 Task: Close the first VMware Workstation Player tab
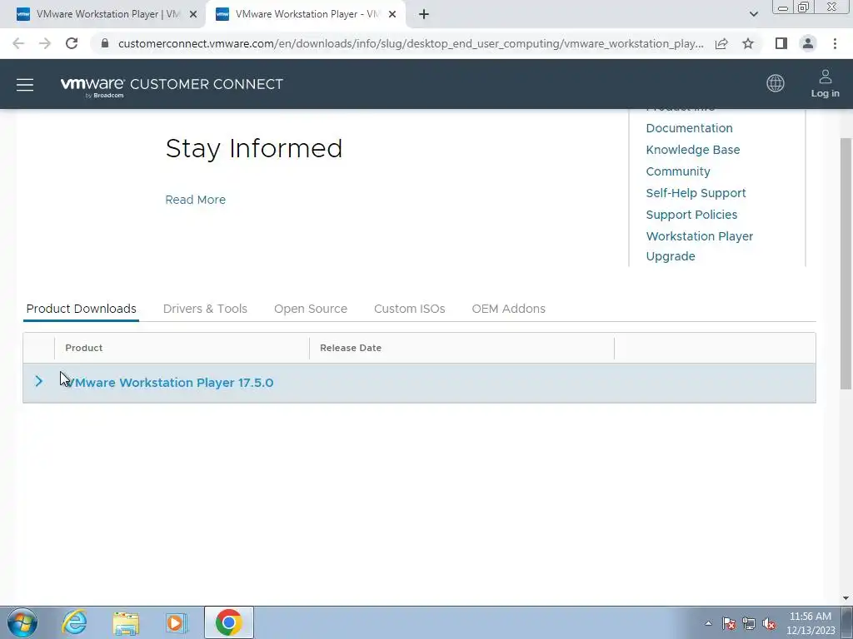pos(193,14)
